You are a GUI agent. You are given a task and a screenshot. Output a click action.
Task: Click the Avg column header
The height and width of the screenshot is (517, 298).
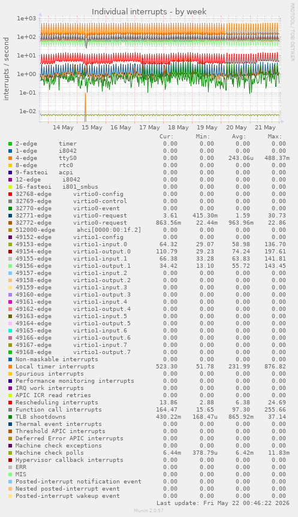[239, 137]
